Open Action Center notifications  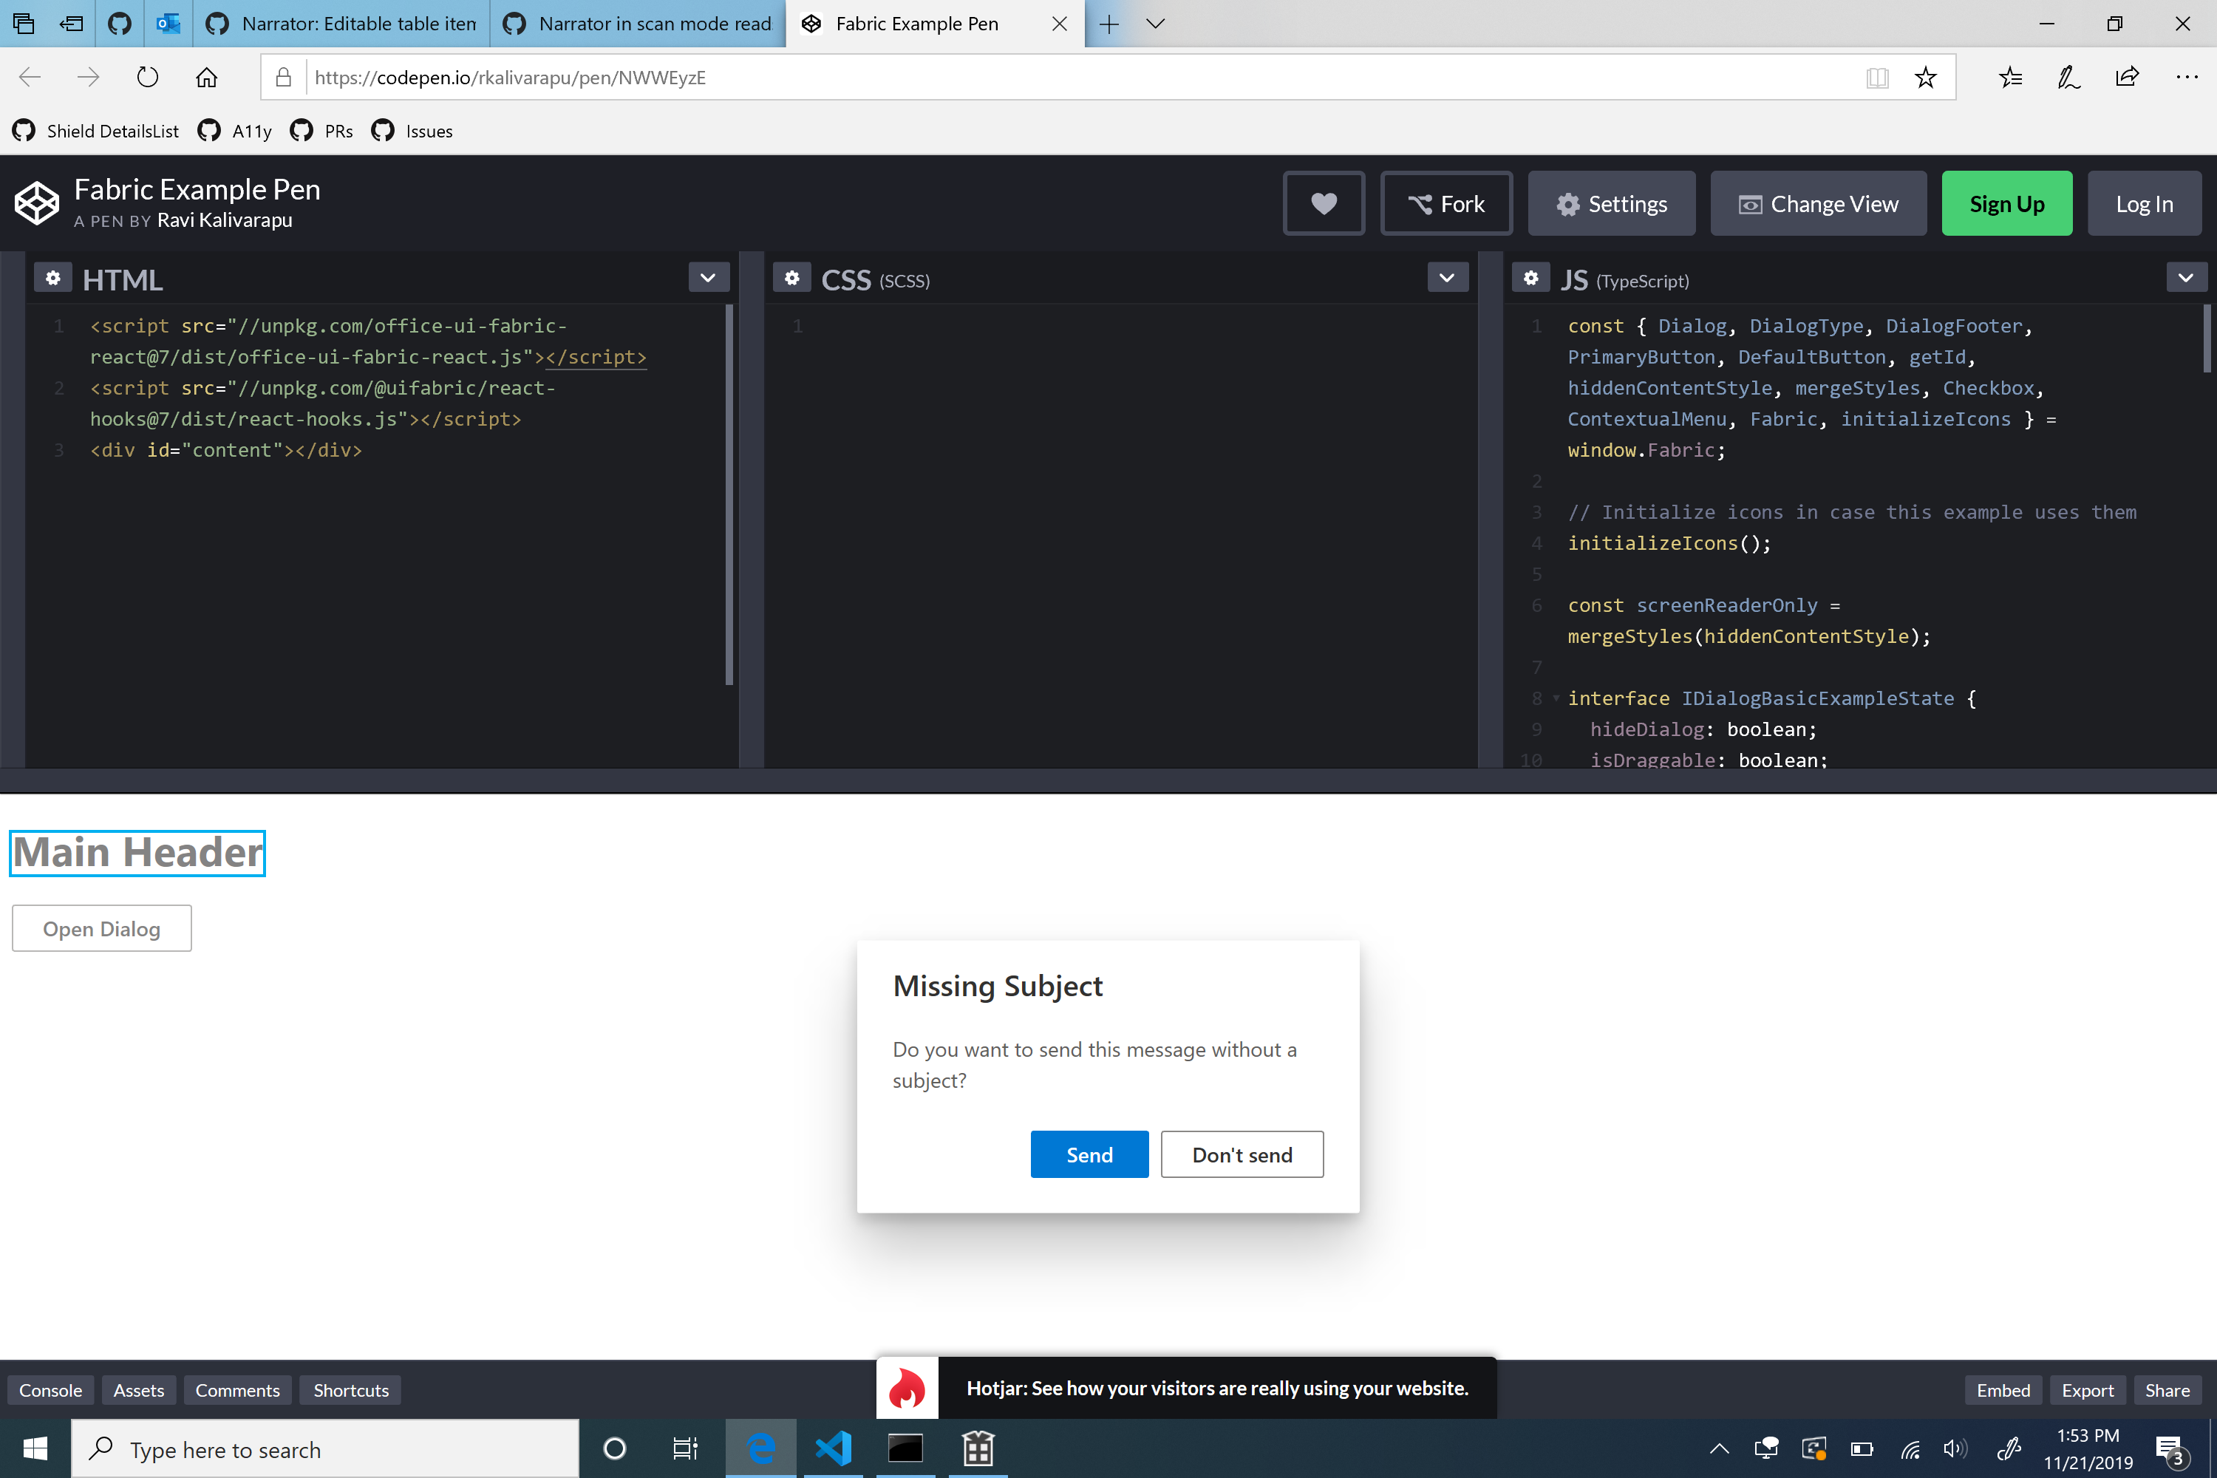[x=2170, y=1450]
